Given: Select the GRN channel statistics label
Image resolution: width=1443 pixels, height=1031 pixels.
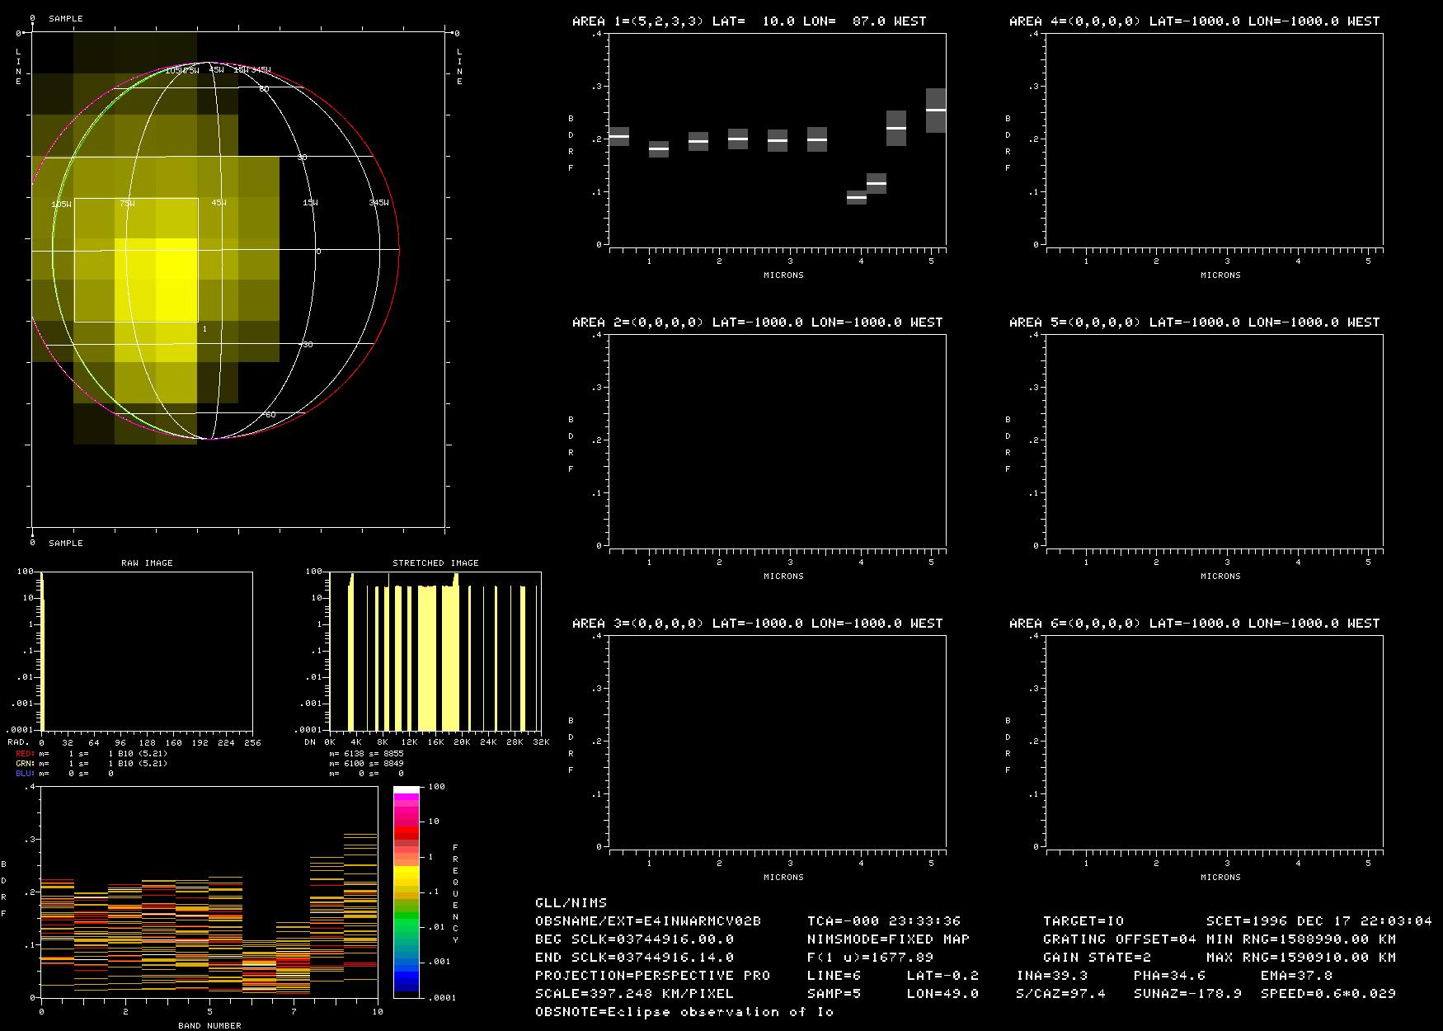Looking at the screenshot, I should pos(26,764).
